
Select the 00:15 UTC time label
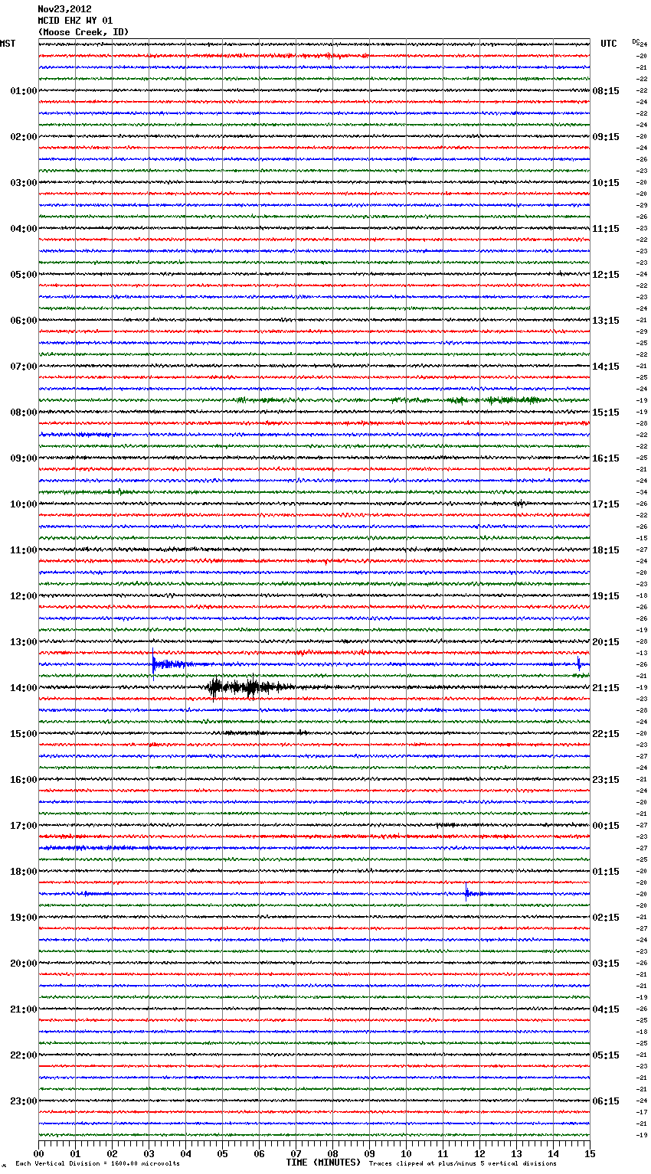tap(606, 826)
